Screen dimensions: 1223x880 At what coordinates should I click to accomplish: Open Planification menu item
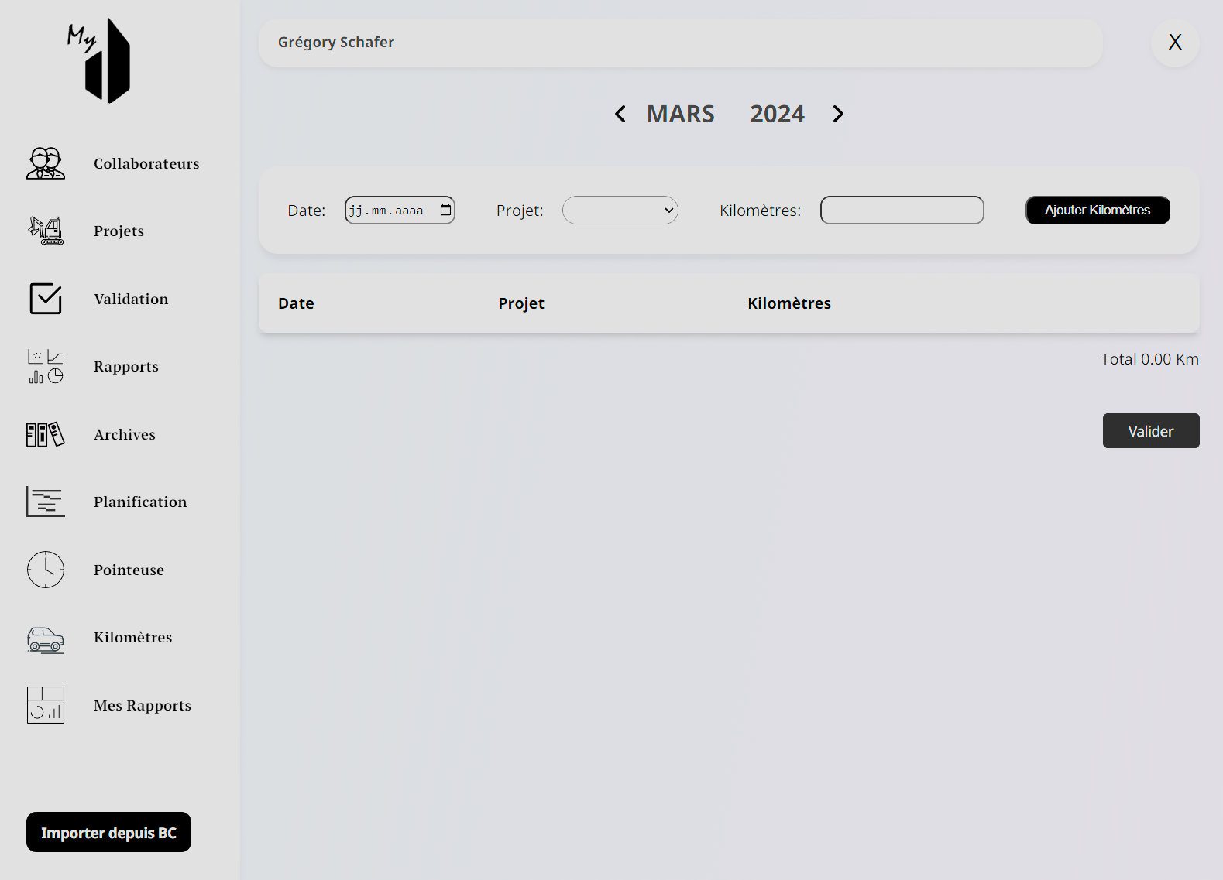[140, 502]
